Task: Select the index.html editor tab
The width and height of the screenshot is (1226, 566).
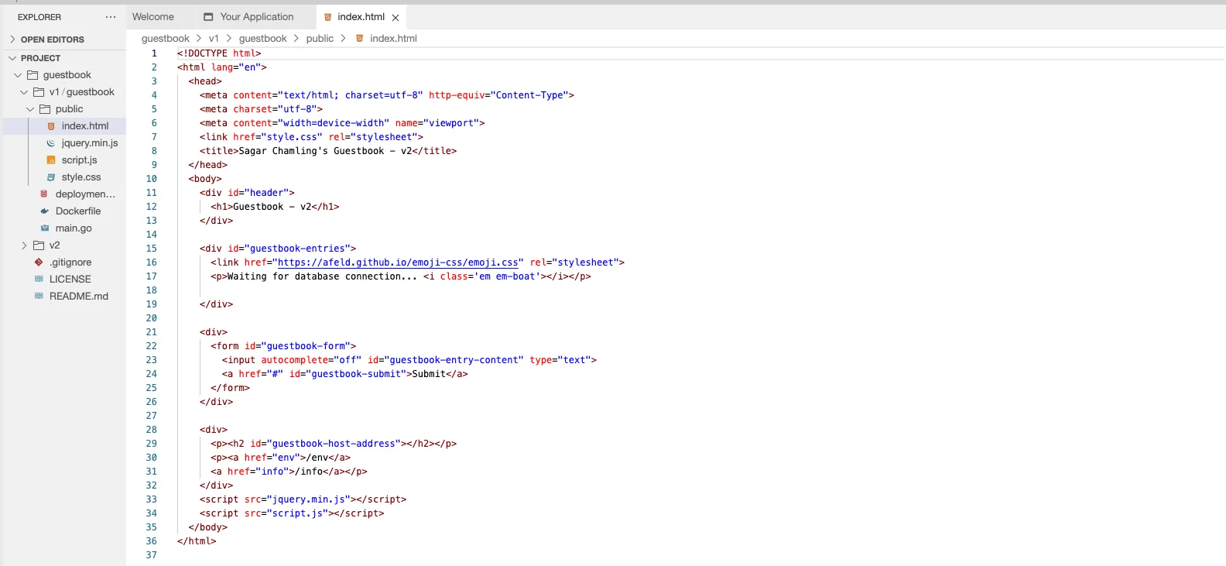Action: pyautogui.click(x=361, y=17)
